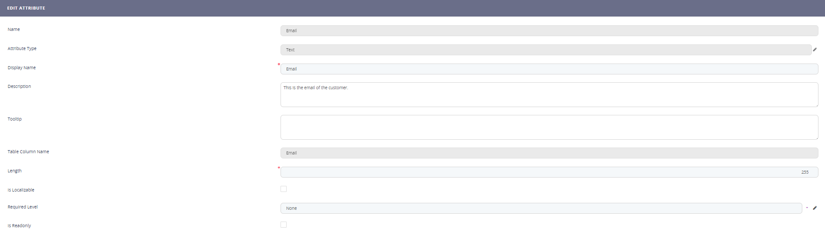Click the Attribute Type field showing Text

point(545,50)
